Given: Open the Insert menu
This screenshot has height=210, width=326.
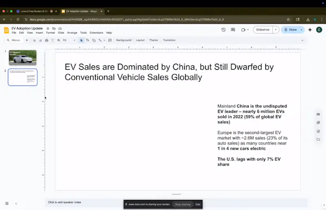Looking at the screenshot, I should click(39, 33).
